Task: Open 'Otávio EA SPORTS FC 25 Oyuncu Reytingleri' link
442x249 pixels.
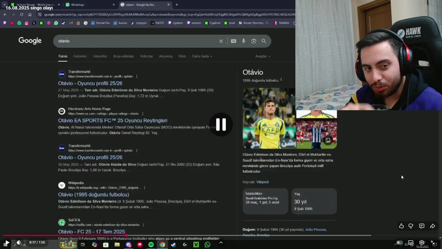Action: [113, 120]
